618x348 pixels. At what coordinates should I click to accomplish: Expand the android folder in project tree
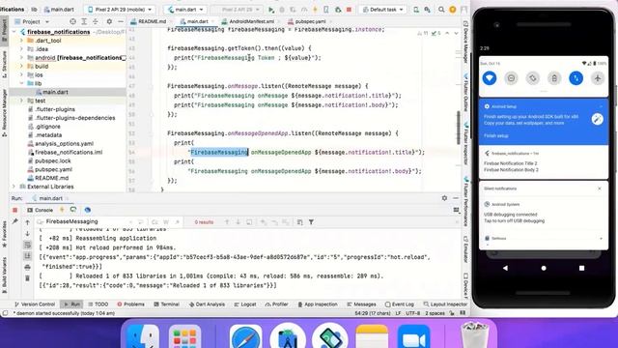(x=21, y=58)
